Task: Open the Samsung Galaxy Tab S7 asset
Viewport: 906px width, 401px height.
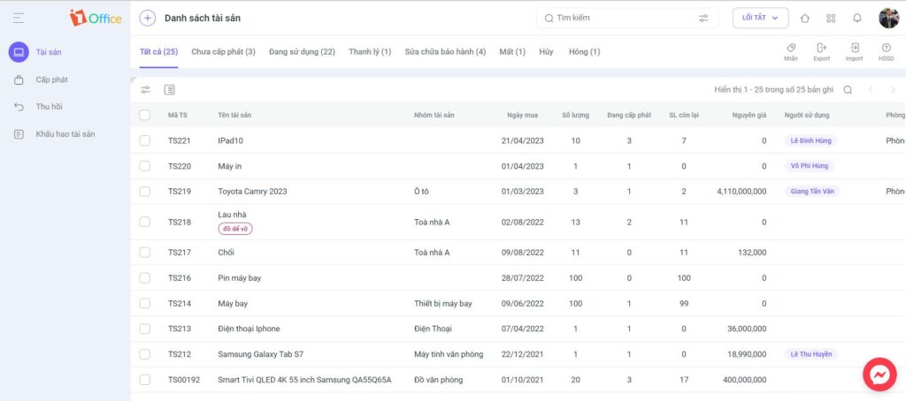Action: coord(261,353)
